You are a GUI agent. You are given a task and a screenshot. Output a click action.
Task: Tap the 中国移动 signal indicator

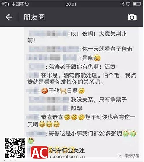(15, 4)
